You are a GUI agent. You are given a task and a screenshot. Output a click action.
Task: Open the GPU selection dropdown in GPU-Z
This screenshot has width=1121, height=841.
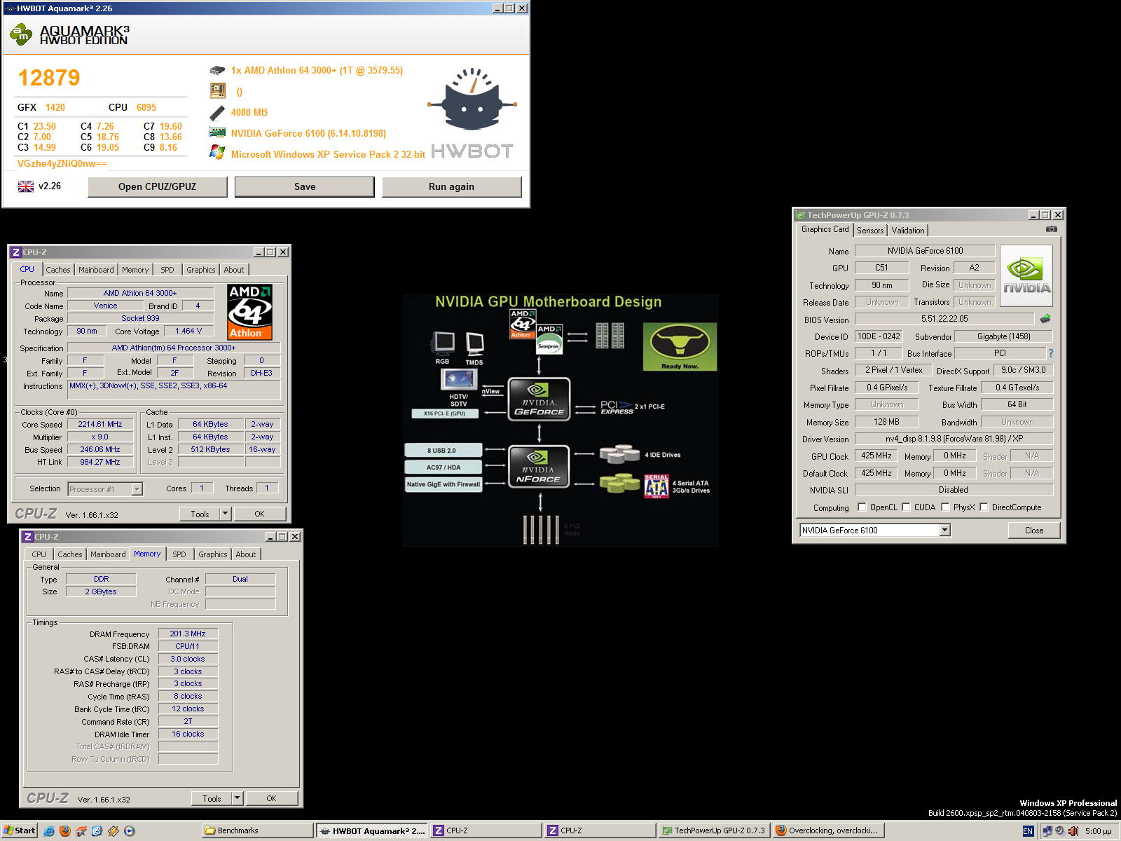(x=945, y=531)
